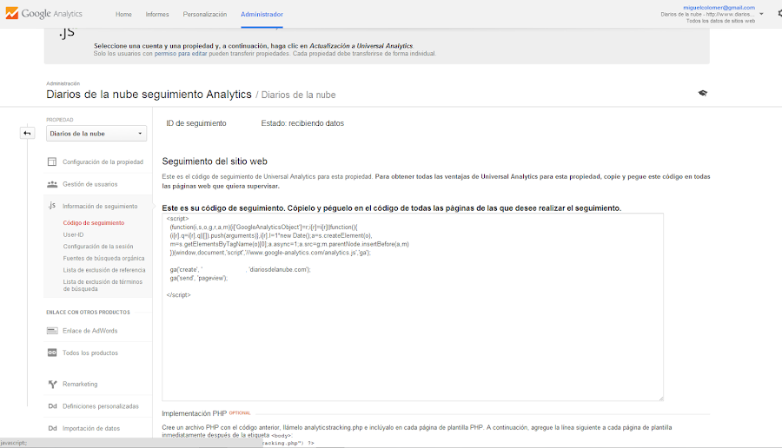Click the graduation cap help icon
The height and width of the screenshot is (448, 782).
click(702, 93)
